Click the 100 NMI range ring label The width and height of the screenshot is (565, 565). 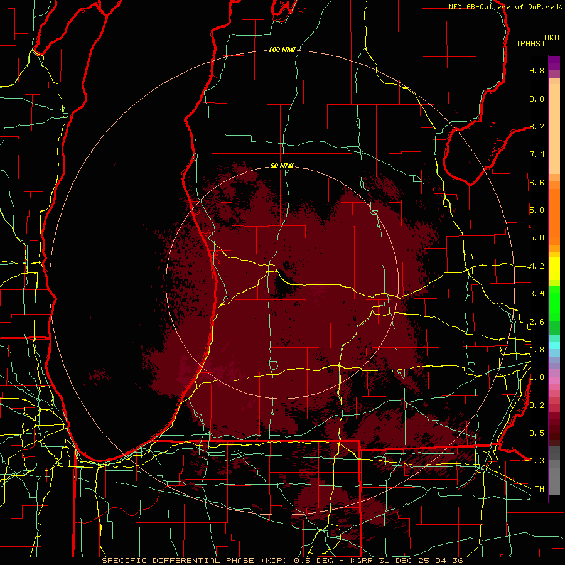tap(282, 50)
